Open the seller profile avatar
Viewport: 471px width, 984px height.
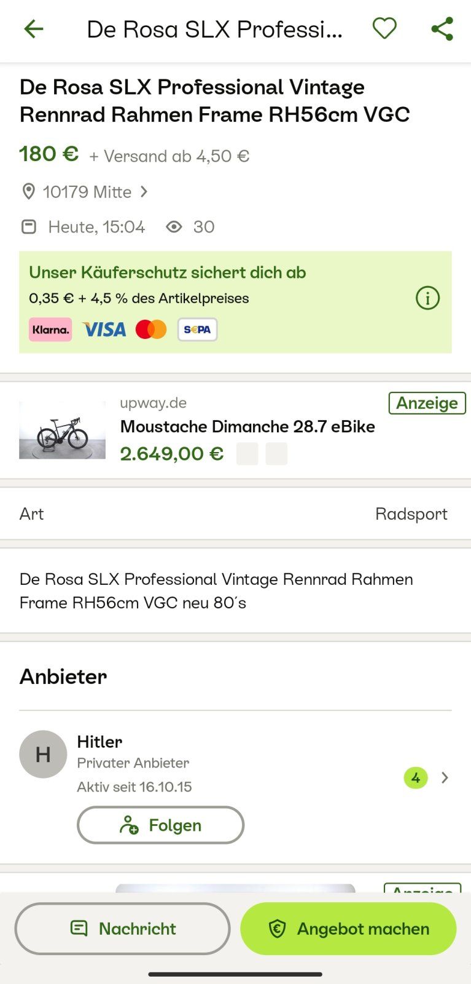(43, 754)
